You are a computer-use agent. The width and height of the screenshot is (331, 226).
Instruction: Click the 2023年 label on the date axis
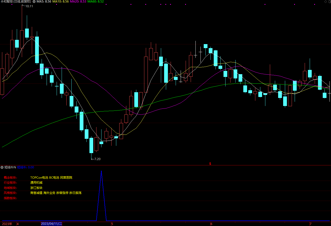point(7,224)
